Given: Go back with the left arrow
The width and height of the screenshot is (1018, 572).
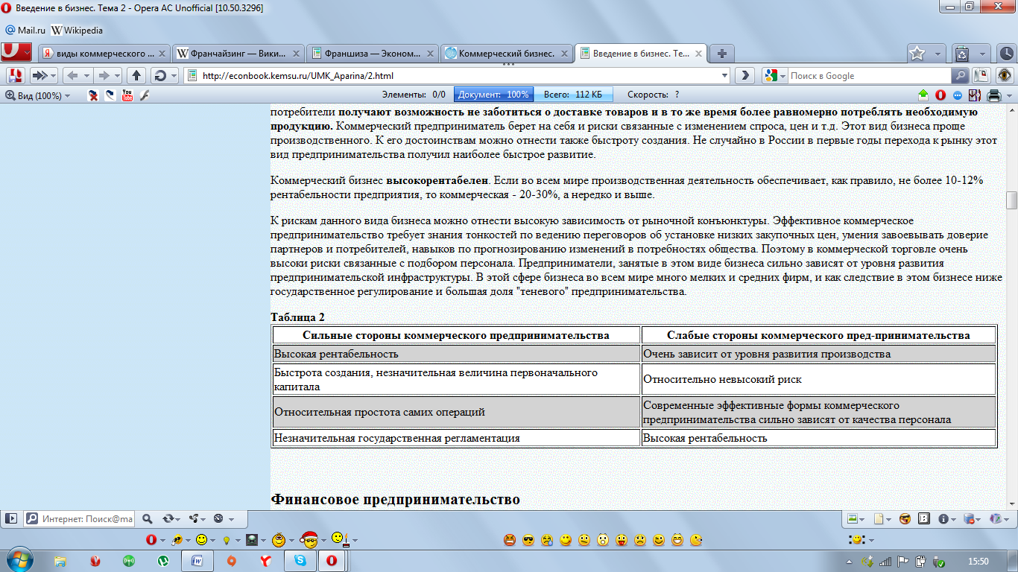Looking at the screenshot, I should coord(72,76).
